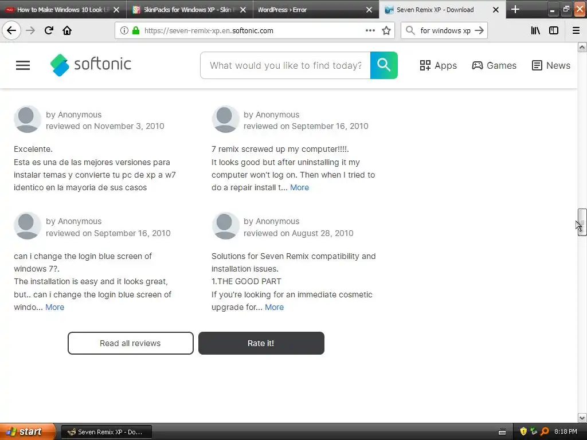This screenshot has width=587, height=440.
Task: Open the News section of Softonic
Action: [551, 65]
